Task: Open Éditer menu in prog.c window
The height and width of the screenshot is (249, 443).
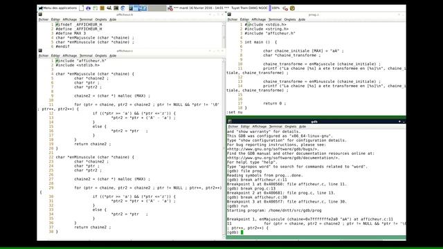Action: (x=244, y=19)
